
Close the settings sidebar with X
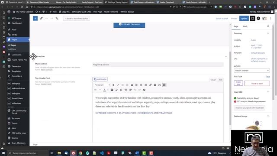tap(268, 26)
